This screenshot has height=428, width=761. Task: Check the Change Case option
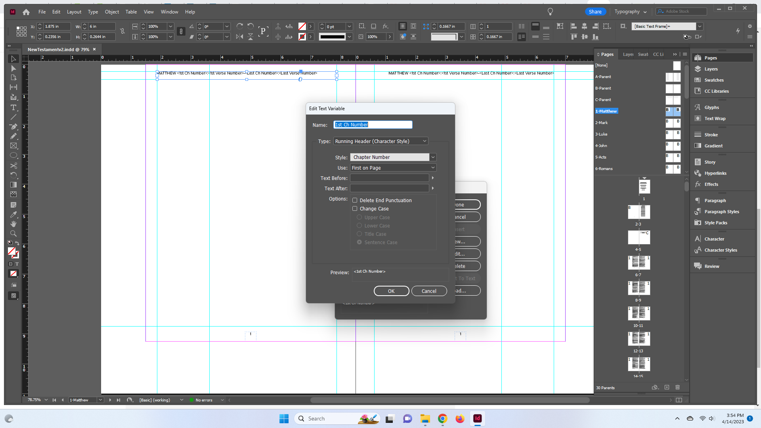point(355,208)
